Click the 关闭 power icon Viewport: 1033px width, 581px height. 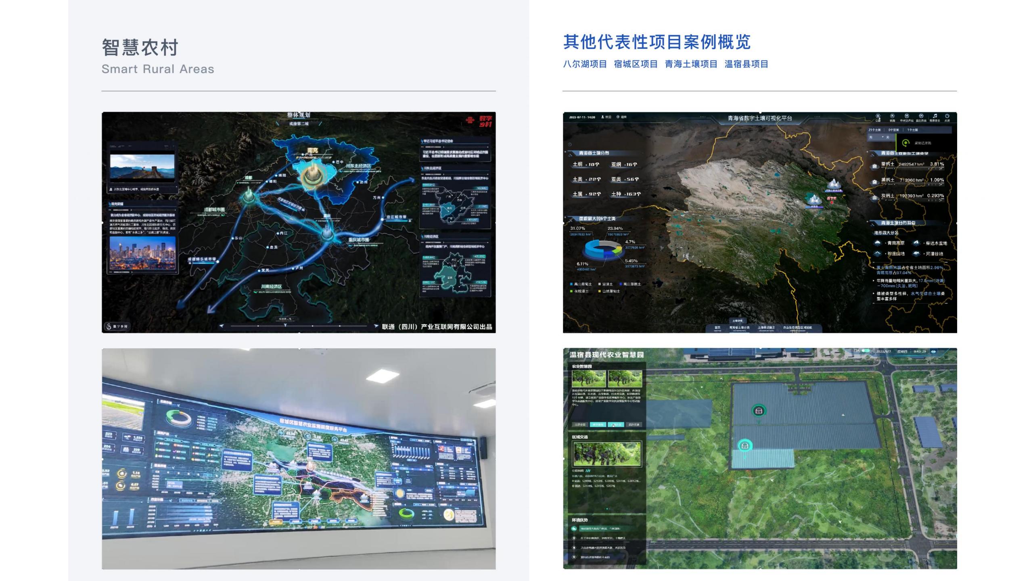point(947,116)
